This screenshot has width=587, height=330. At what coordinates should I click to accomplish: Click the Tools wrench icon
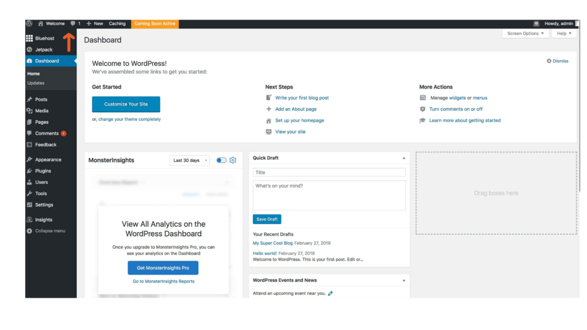[x=29, y=194]
